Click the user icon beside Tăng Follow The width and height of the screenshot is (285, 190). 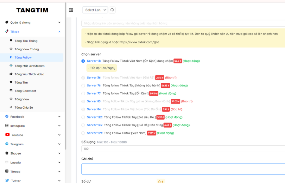(11, 57)
